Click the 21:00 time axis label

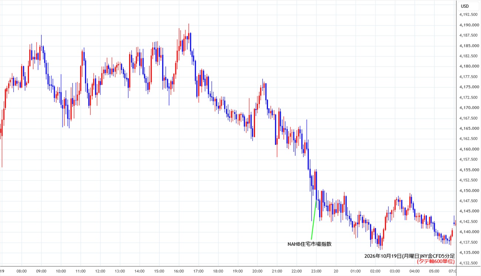coord(277,271)
